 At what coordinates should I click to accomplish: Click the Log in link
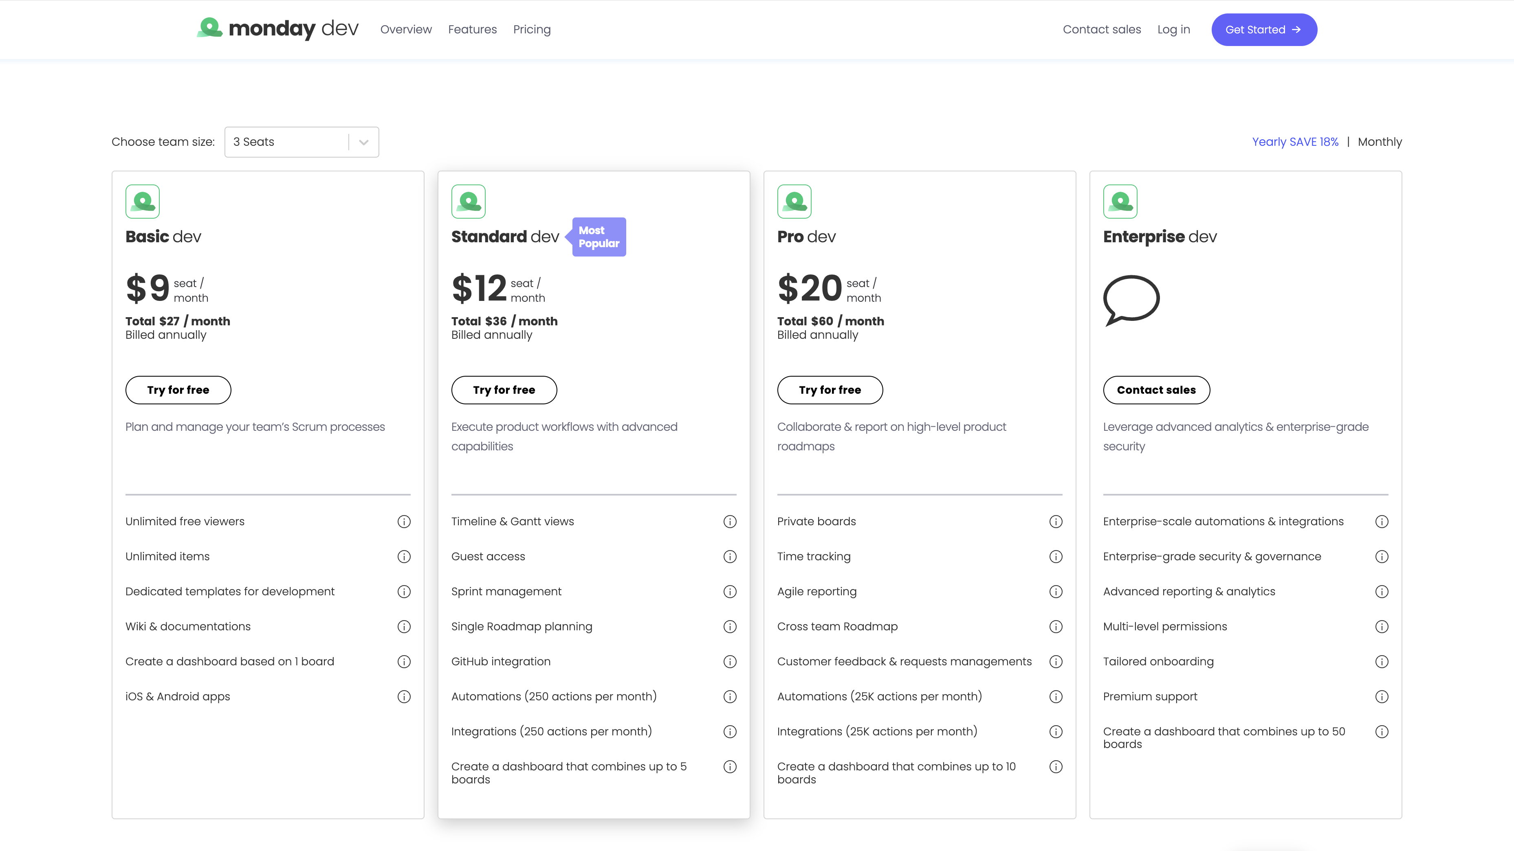click(1173, 29)
